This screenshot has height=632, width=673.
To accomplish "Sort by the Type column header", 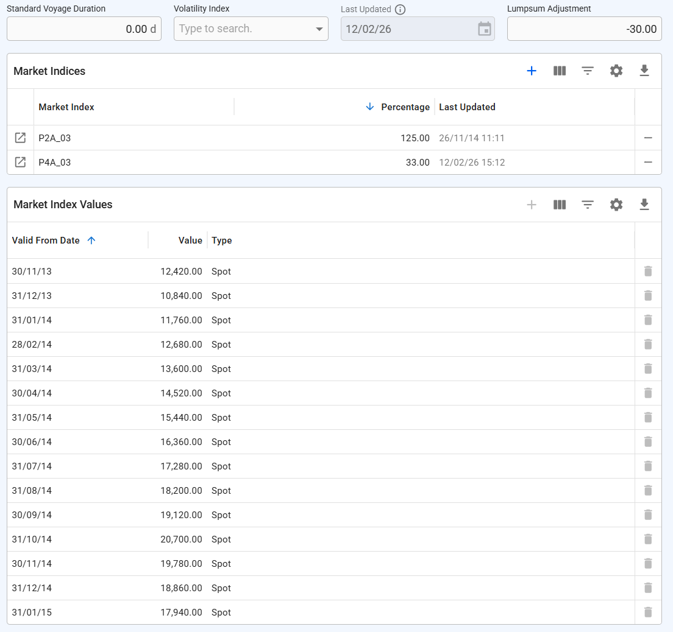I will [222, 241].
